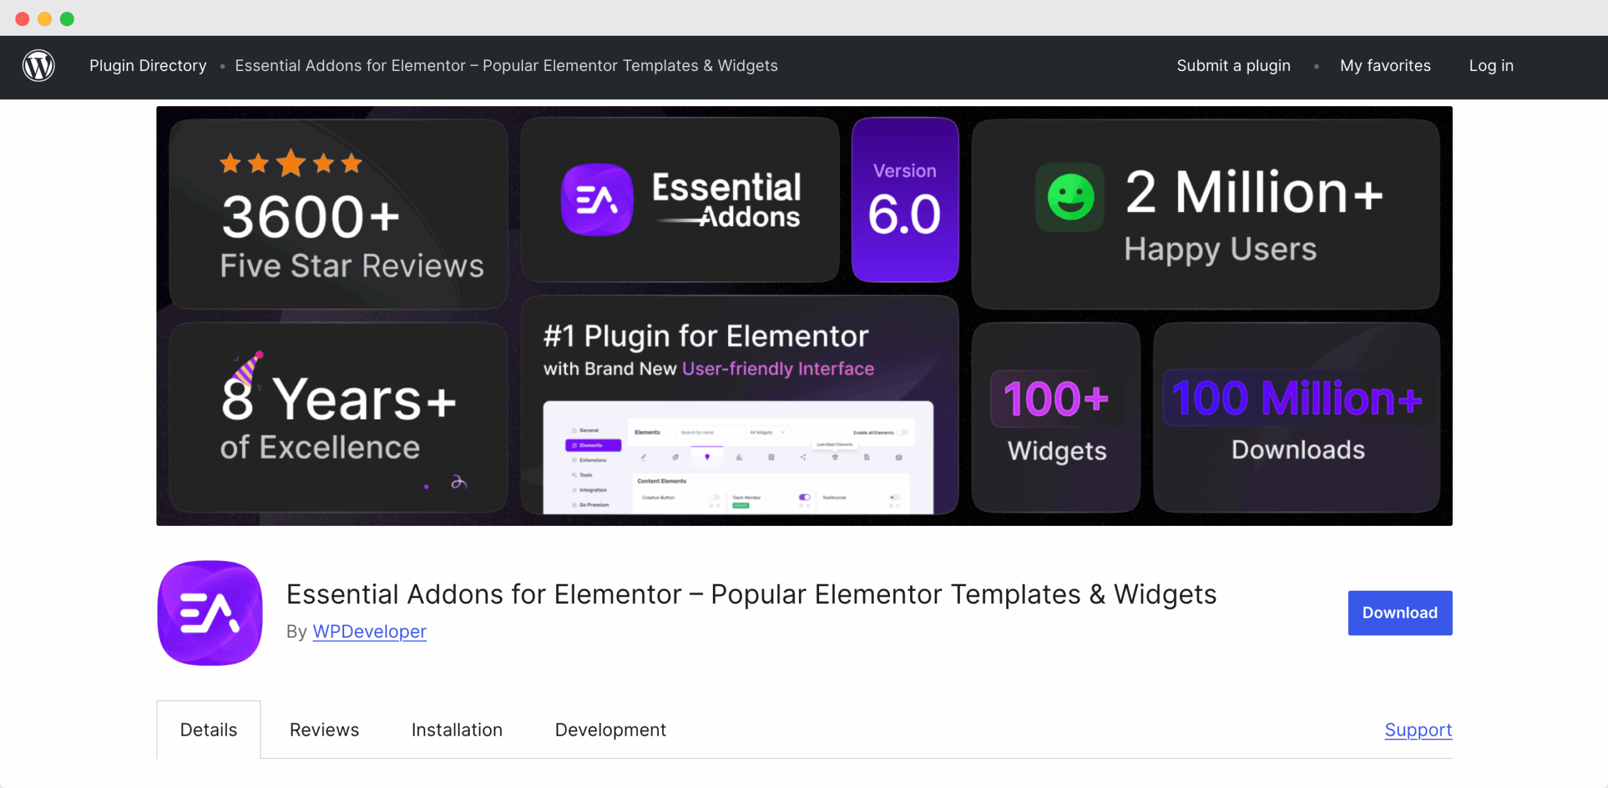Switch to the Reviews tab
Image resolution: width=1608 pixels, height=788 pixels.
click(324, 730)
